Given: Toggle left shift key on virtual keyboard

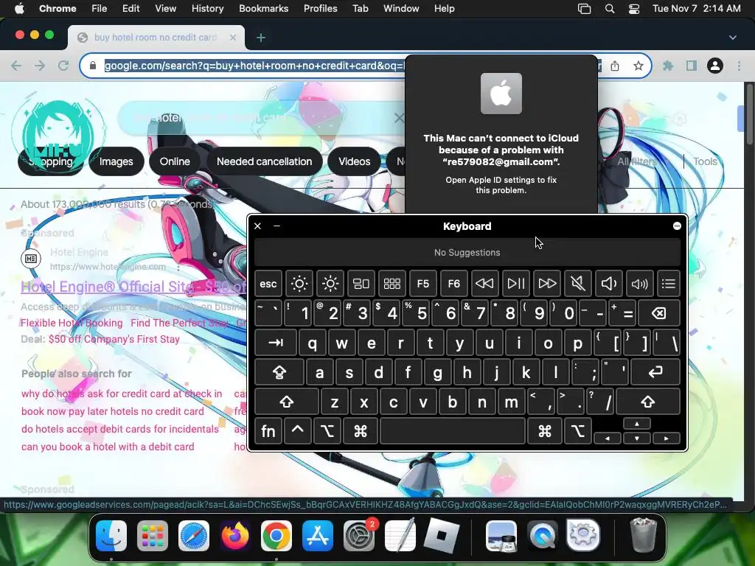Looking at the screenshot, I should [x=287, y=402].
